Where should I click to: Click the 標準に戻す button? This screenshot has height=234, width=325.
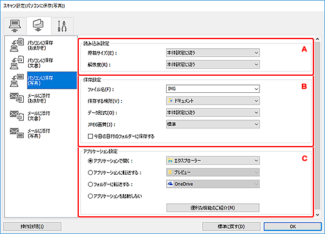tap(232, 227)
